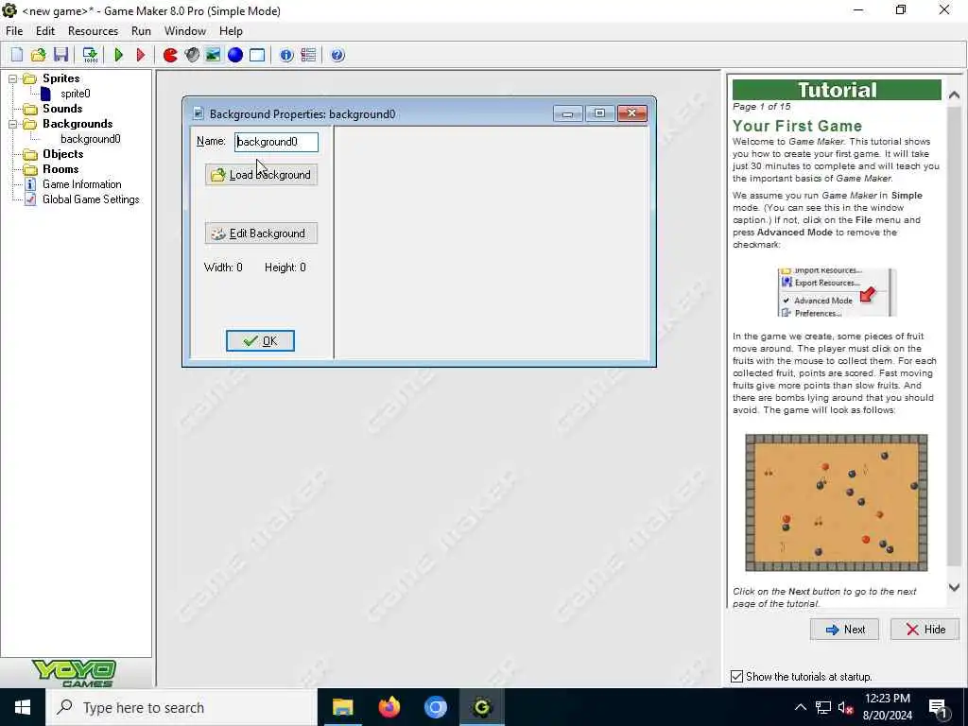Click into the background Name field

(277, 142)
